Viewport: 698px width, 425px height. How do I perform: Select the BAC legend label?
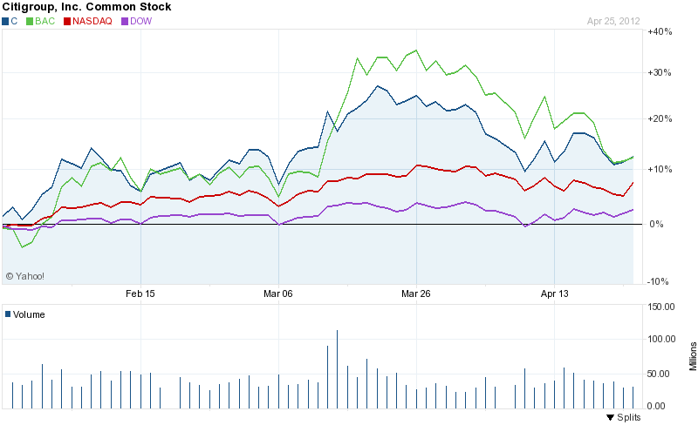click(x=44, y=20)
